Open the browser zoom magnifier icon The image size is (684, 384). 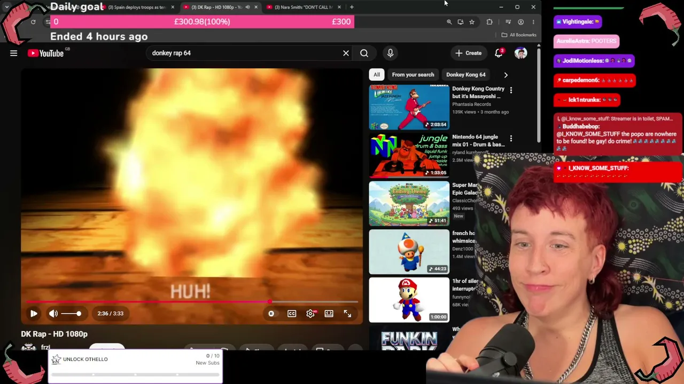(x=449, y=22)
